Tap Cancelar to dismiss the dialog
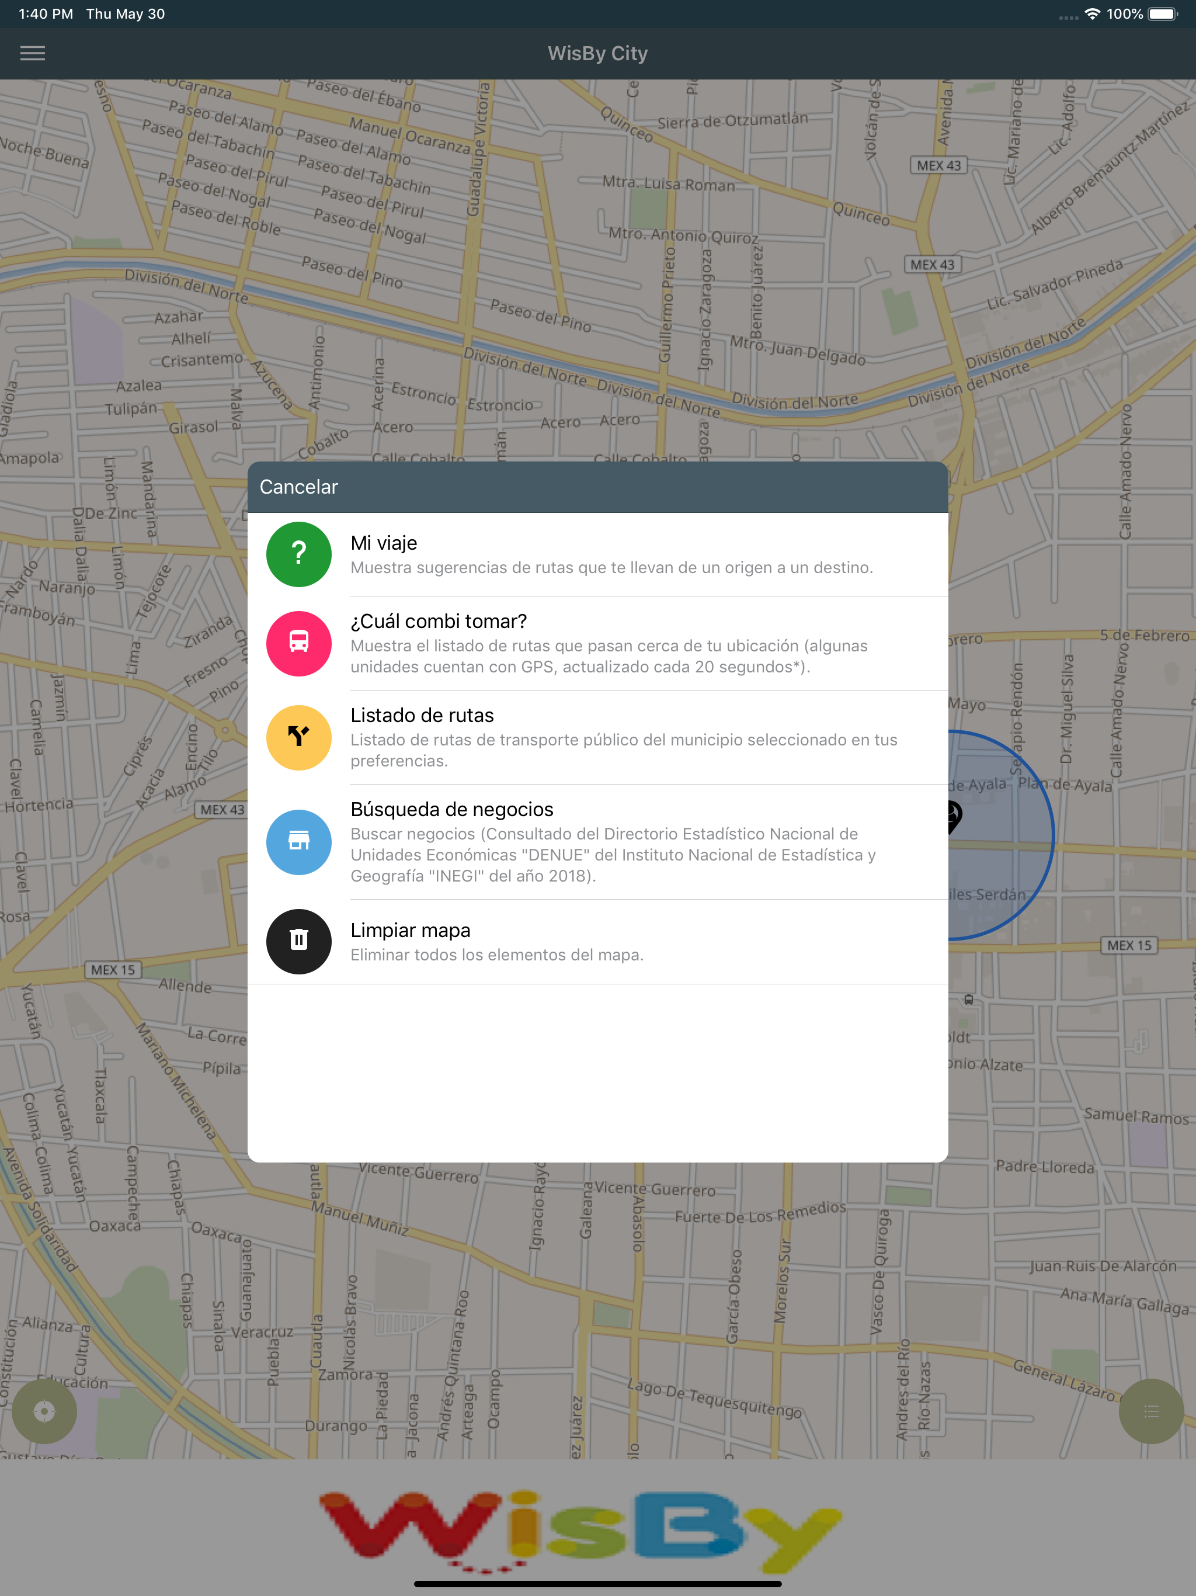 coord(298,487)
